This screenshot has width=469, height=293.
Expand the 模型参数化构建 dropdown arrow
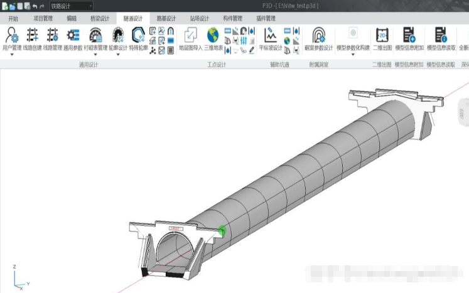pyautogui.click(x=353, y=55)
